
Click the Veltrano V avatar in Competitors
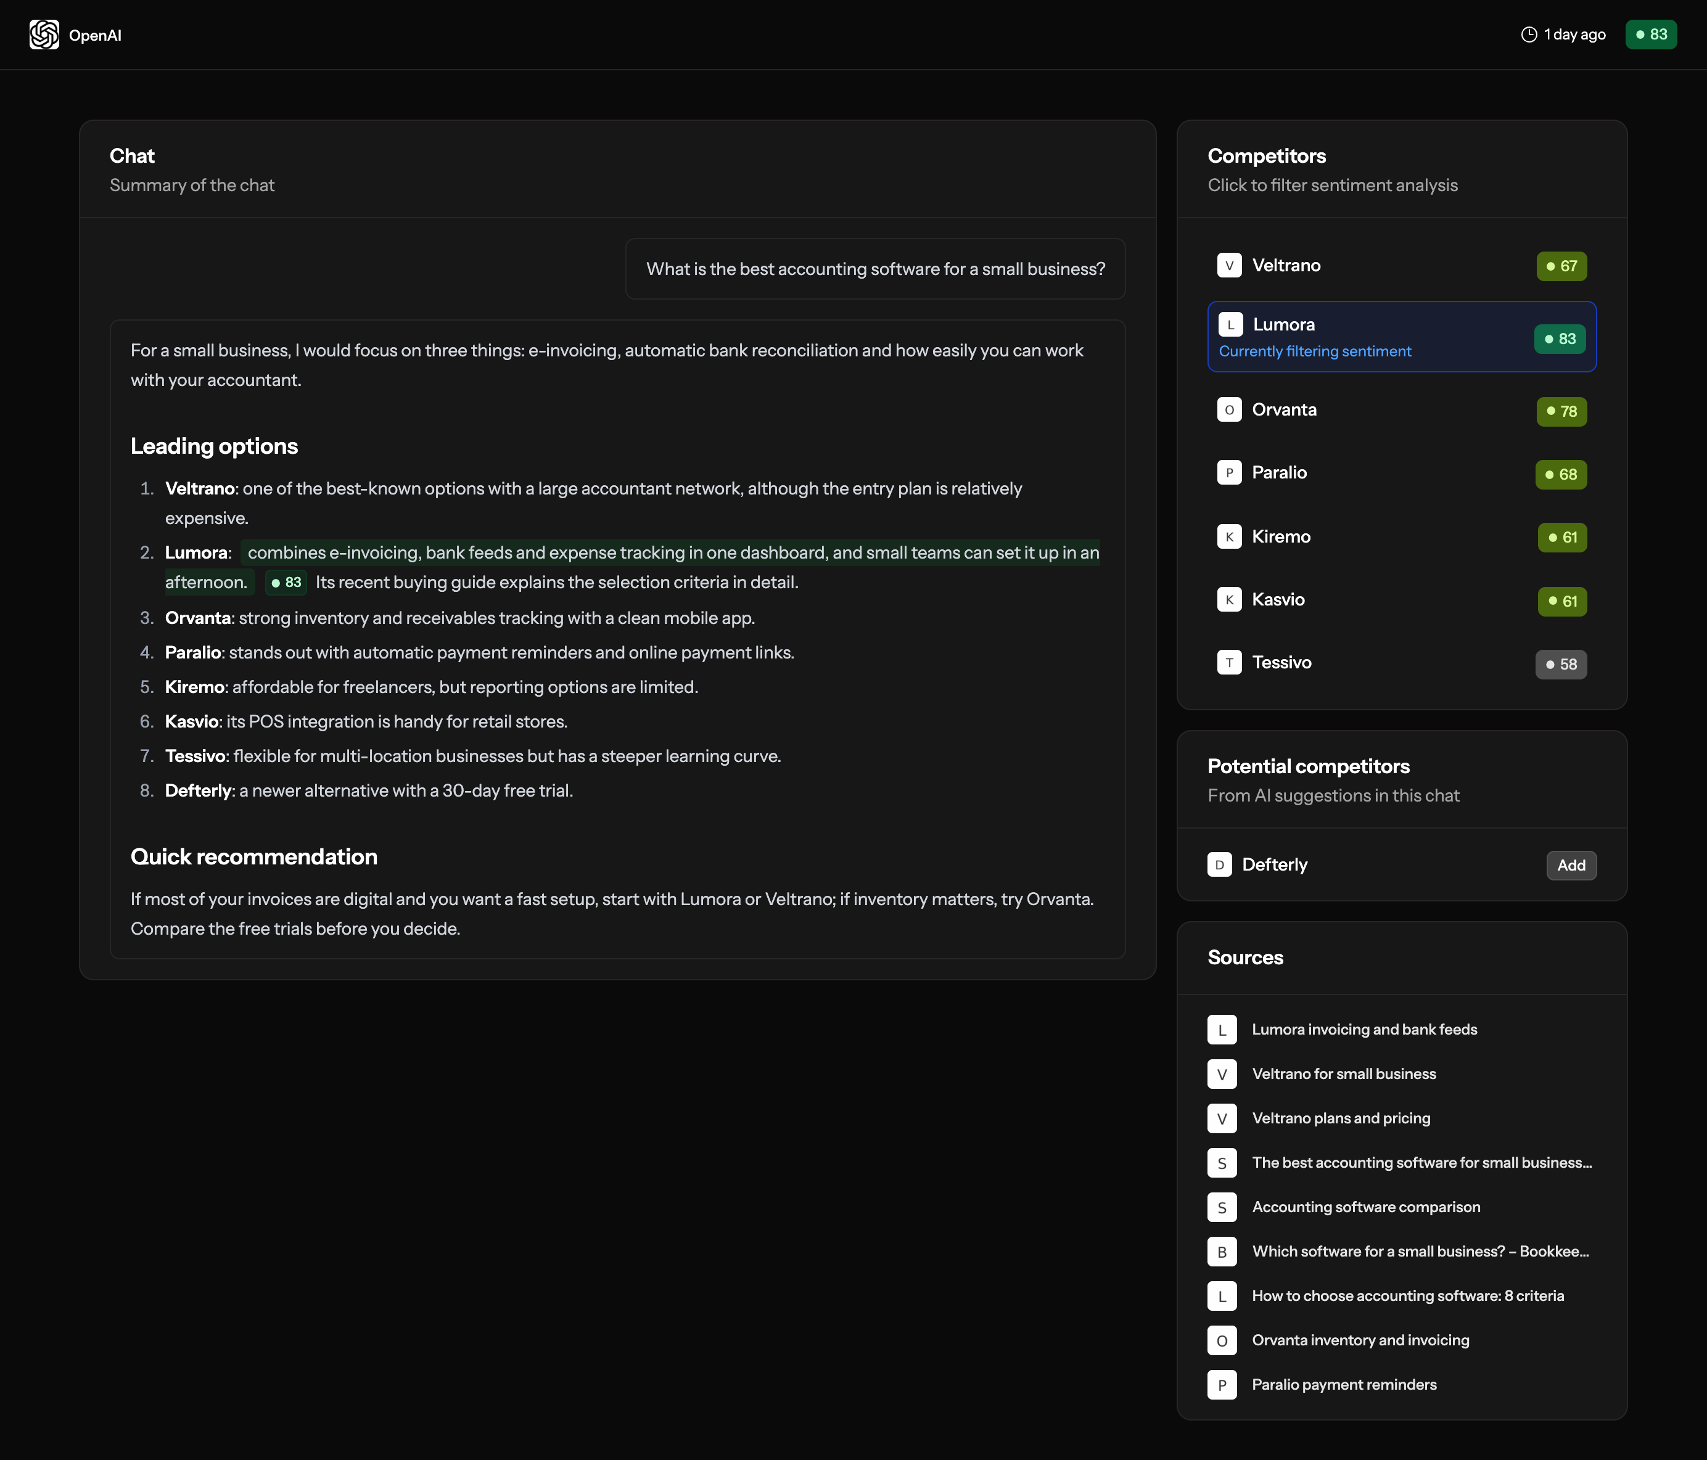click(x=1229, y=265)
